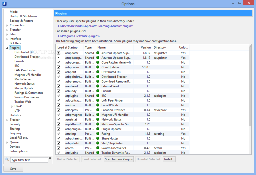Uncheck azrating load at startup

(59, 134)
